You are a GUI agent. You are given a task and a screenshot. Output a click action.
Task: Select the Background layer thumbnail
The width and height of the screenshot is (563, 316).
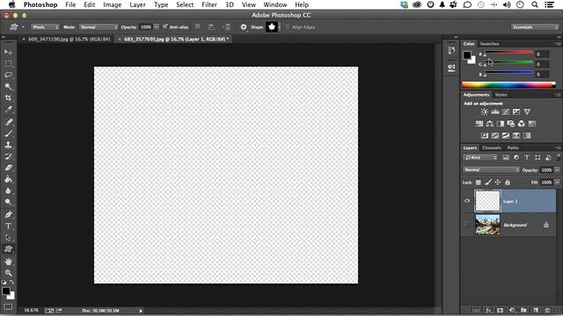[x=487, y=225]
